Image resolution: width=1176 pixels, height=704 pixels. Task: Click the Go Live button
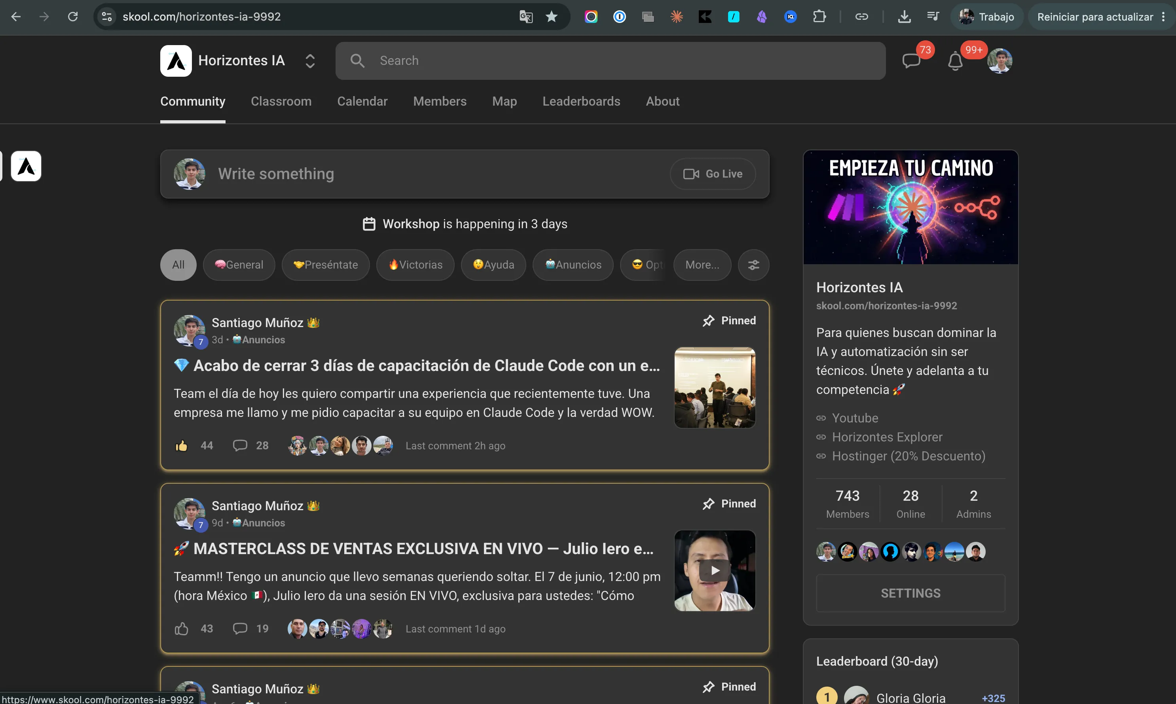coord(713,174)
